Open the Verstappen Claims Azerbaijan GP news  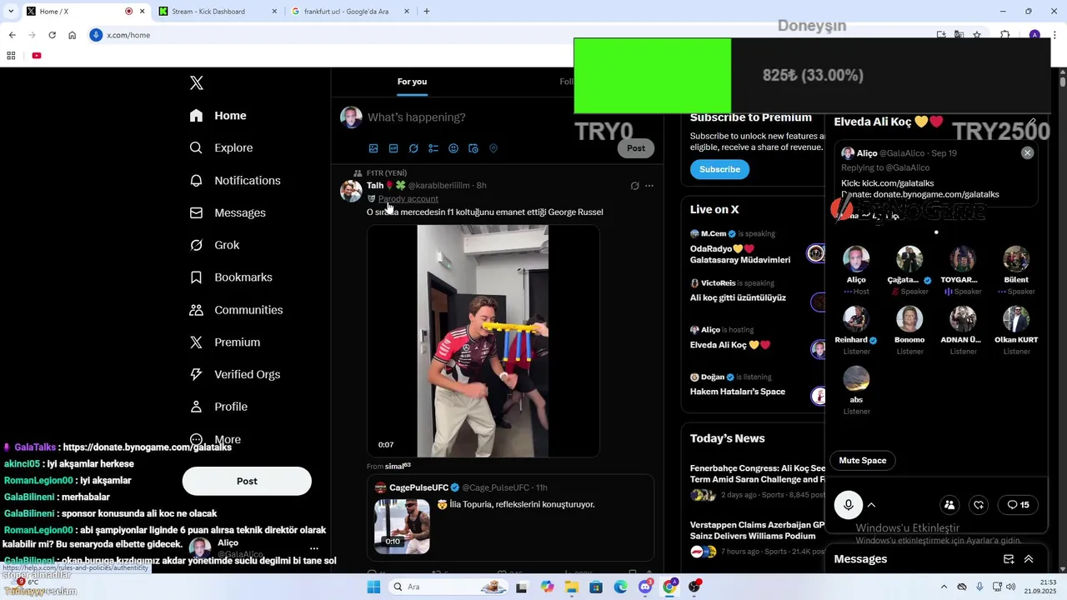(757, 532)
